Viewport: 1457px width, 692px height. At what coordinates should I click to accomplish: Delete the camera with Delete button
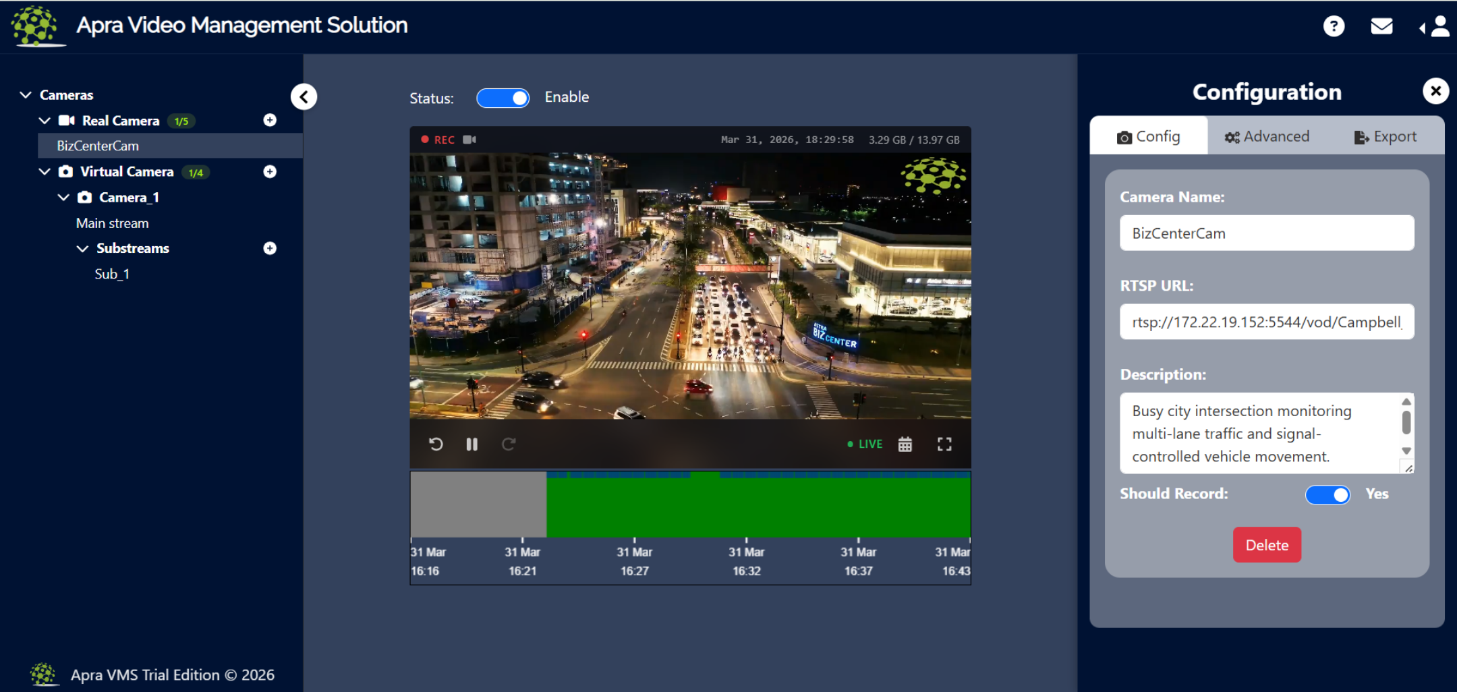pyautogui.click(x=1267, y=545)
